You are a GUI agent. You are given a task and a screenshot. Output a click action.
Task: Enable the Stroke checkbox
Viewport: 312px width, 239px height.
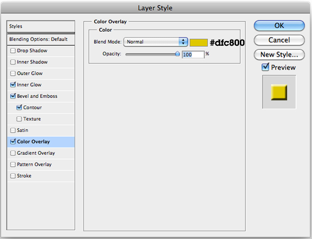coord(13,176)
